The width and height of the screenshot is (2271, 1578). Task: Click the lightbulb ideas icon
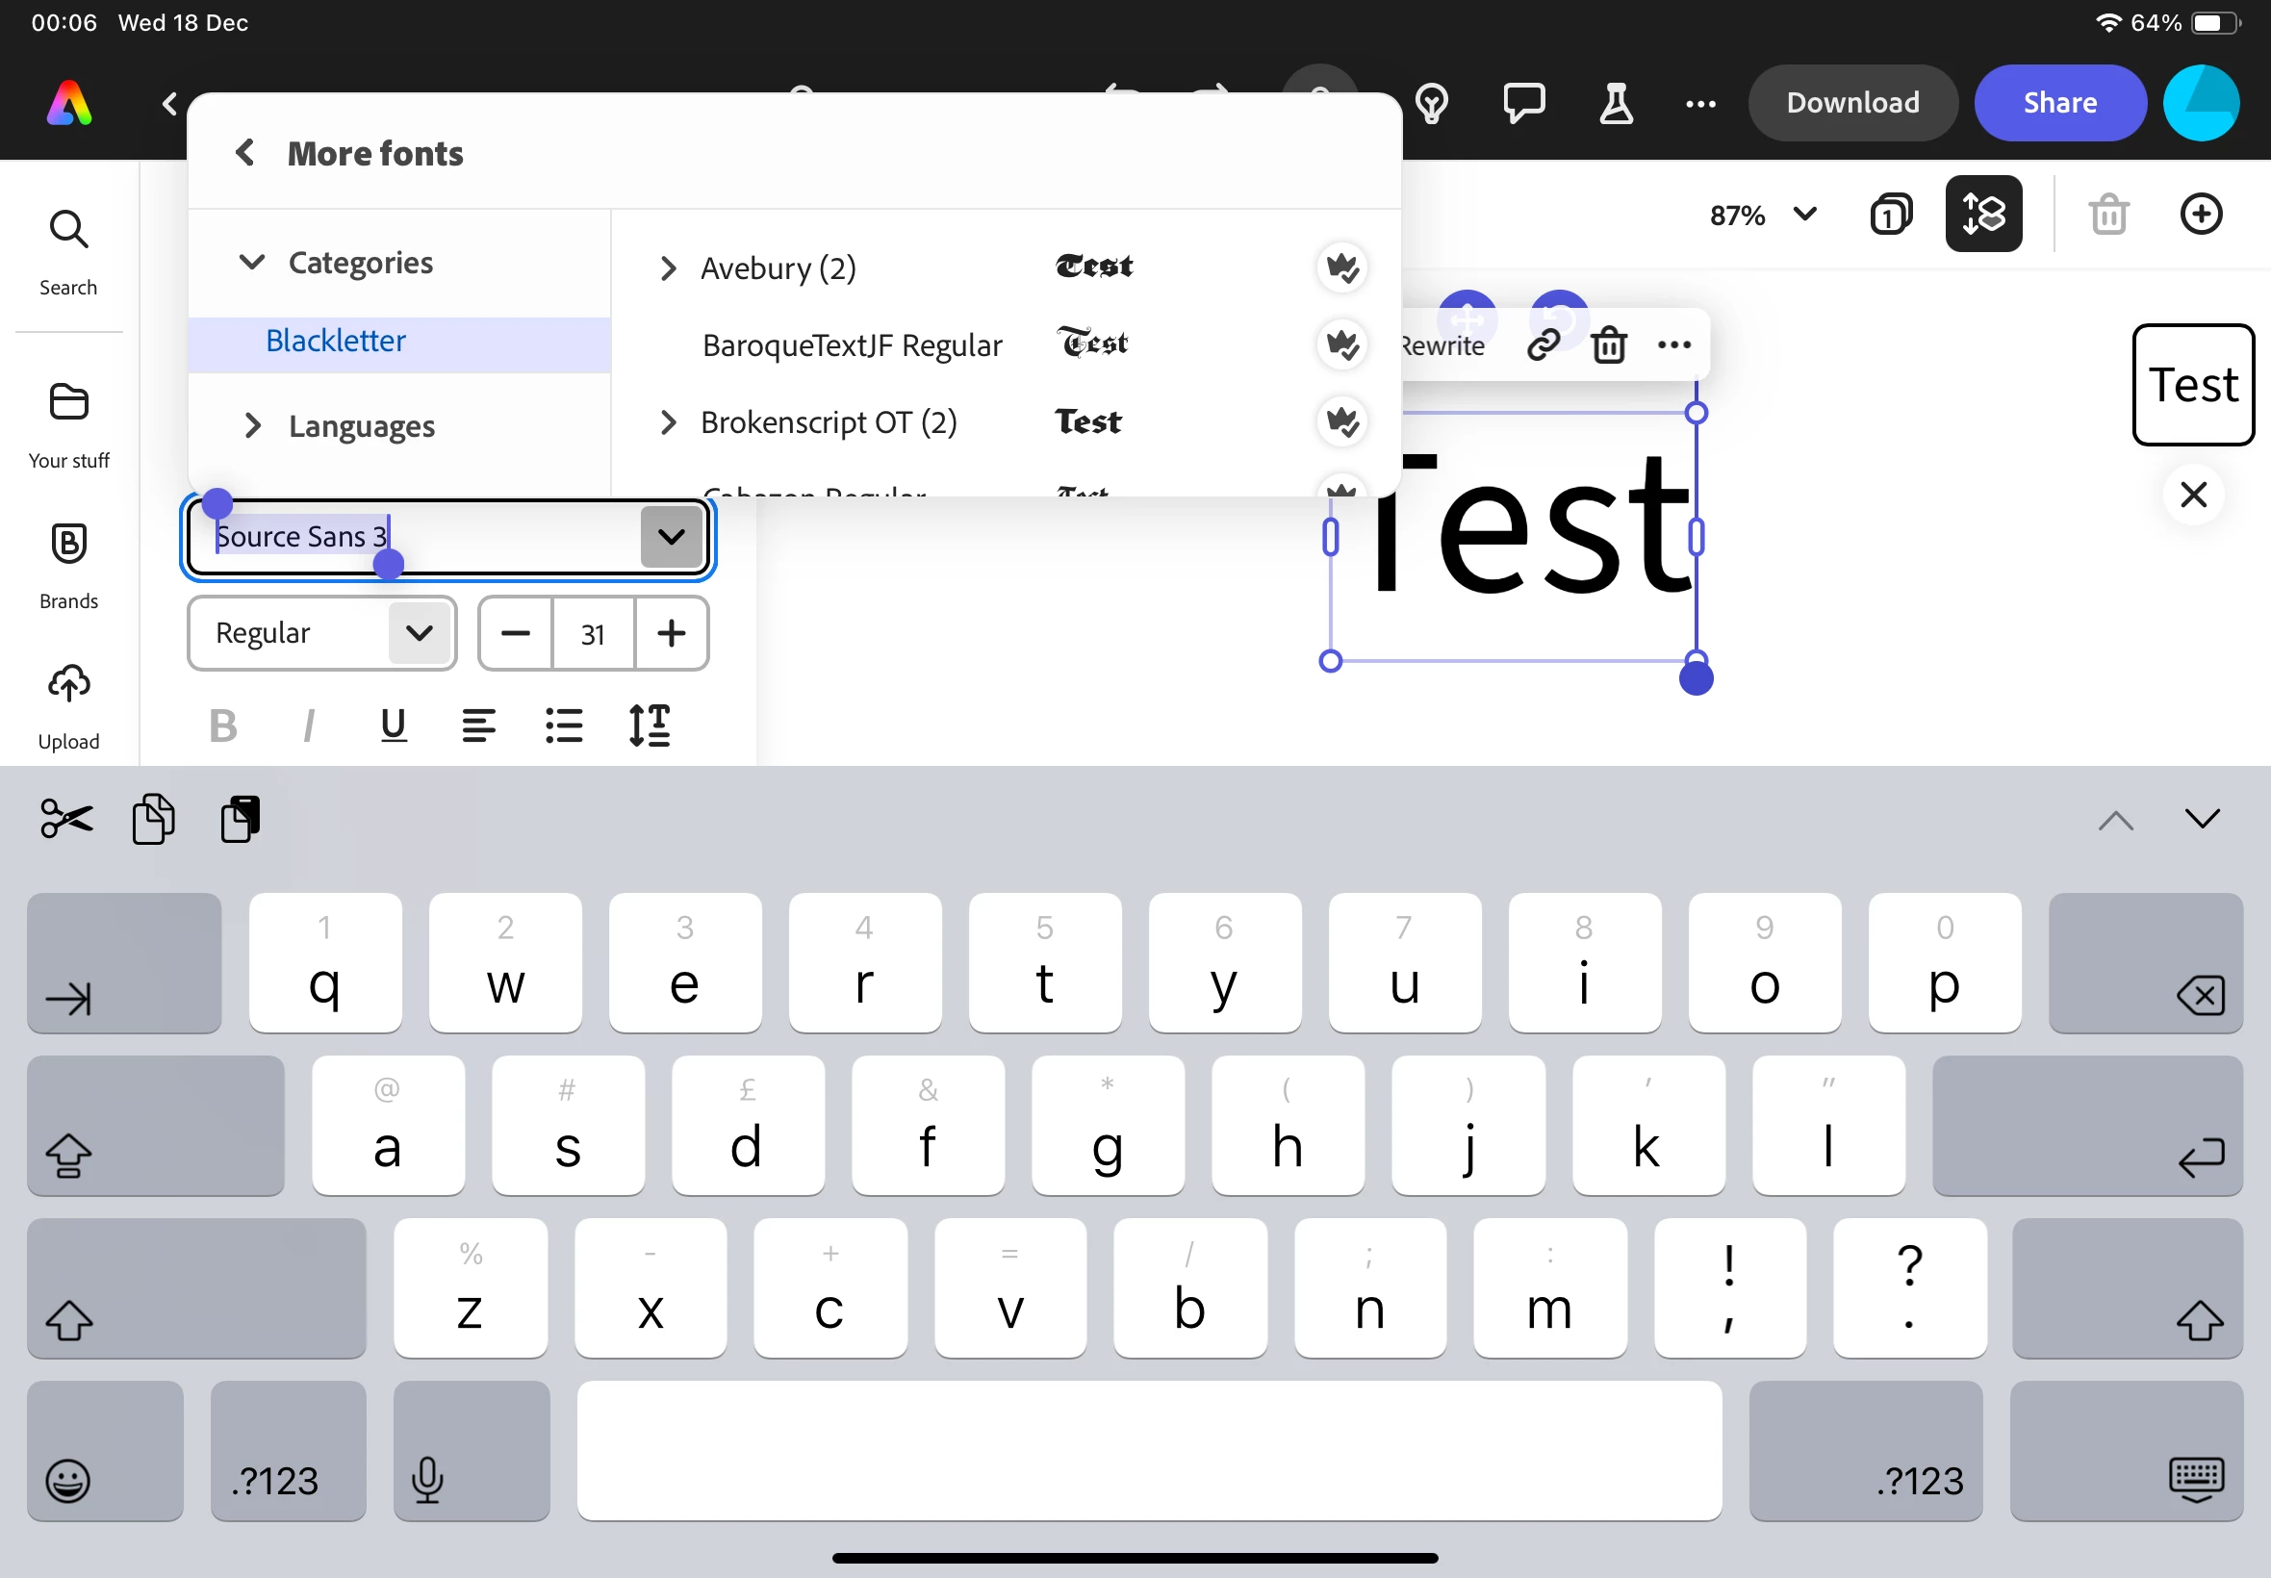pos(1432,103)
